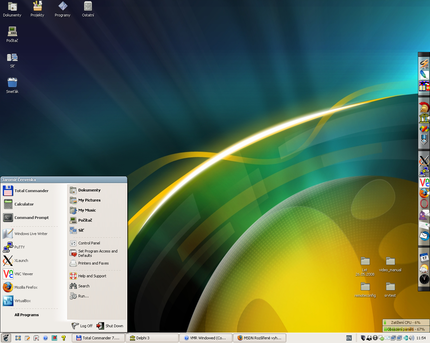Start VNC Viewer from Start menu

click(30, 274)
